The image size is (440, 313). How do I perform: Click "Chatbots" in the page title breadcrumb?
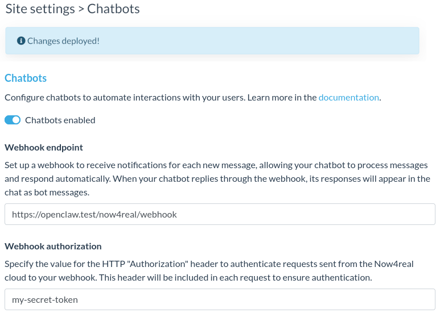pyautogui.click(x=113, y=9)
